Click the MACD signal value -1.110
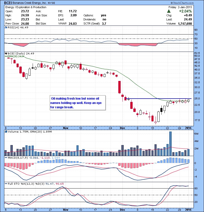Image resolution: width=204 pixels, height=212 pixels. click(45, 158)
